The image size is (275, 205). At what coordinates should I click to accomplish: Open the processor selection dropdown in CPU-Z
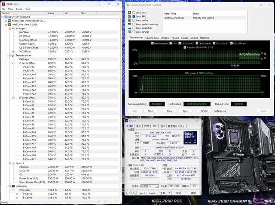pyautogui.click(x=157, y=186)
